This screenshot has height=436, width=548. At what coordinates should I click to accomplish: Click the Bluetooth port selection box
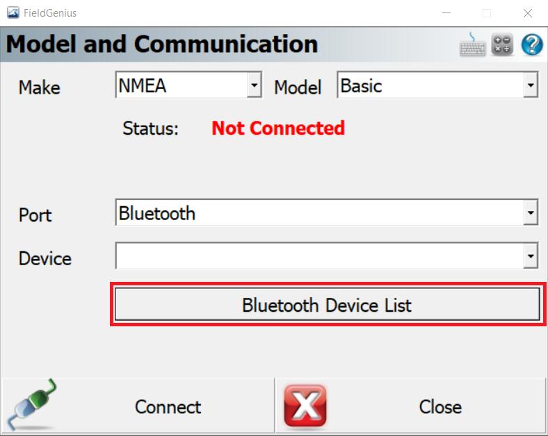click(x=327, y=212)
